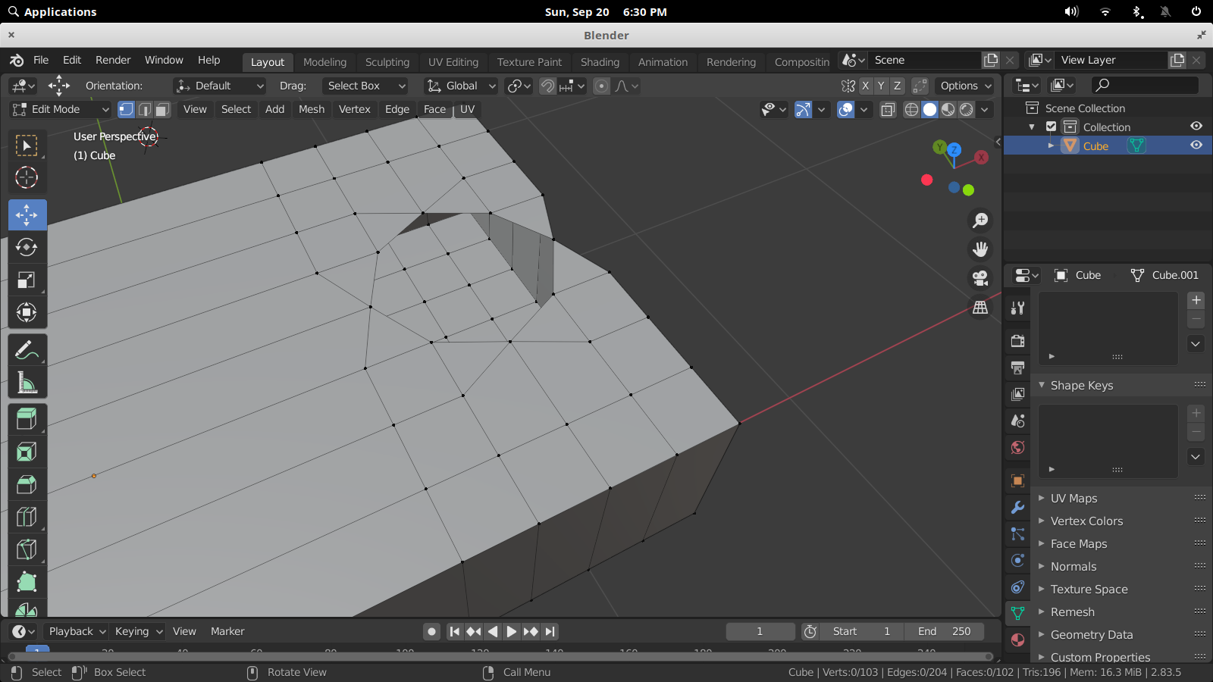Viewport: 1213px width, 682px height.
Task: Toggle X-Ray shading mode
Action: (x=888, y=109)
